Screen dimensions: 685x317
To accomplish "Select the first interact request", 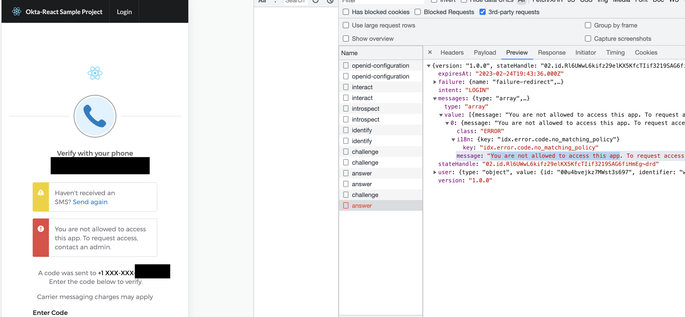I will (380, 87).
